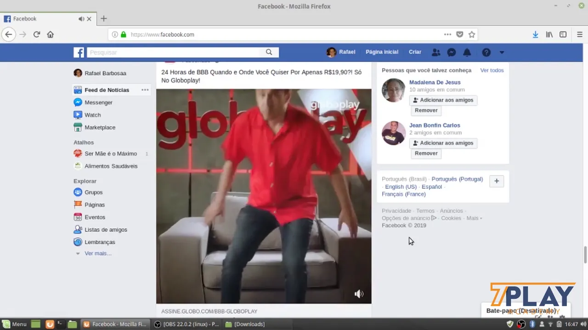Add Madalena De Jesus as friend
Image resolution: width=588 pixels, height=330 pixels.
pyautogui.click(x=443, y=100)
